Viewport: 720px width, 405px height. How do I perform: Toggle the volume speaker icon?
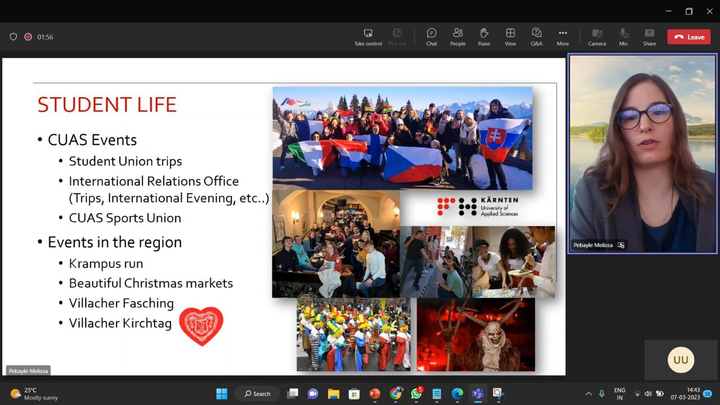[648, 394]
